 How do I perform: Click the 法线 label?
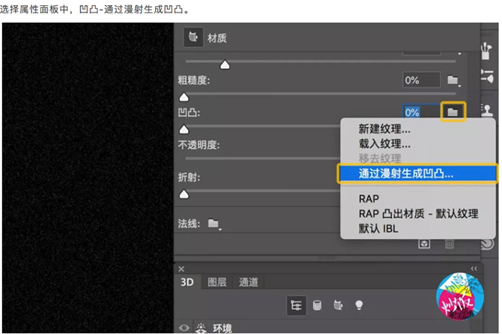[x=189, y=223]
